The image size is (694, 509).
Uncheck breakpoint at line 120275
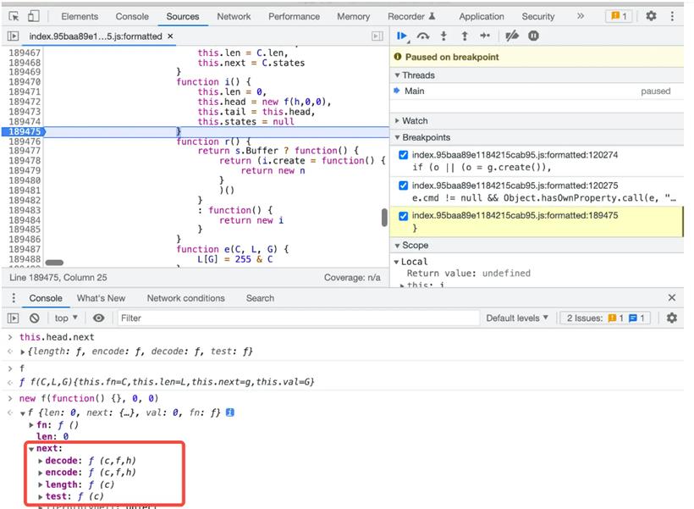(x=403, y=185)
